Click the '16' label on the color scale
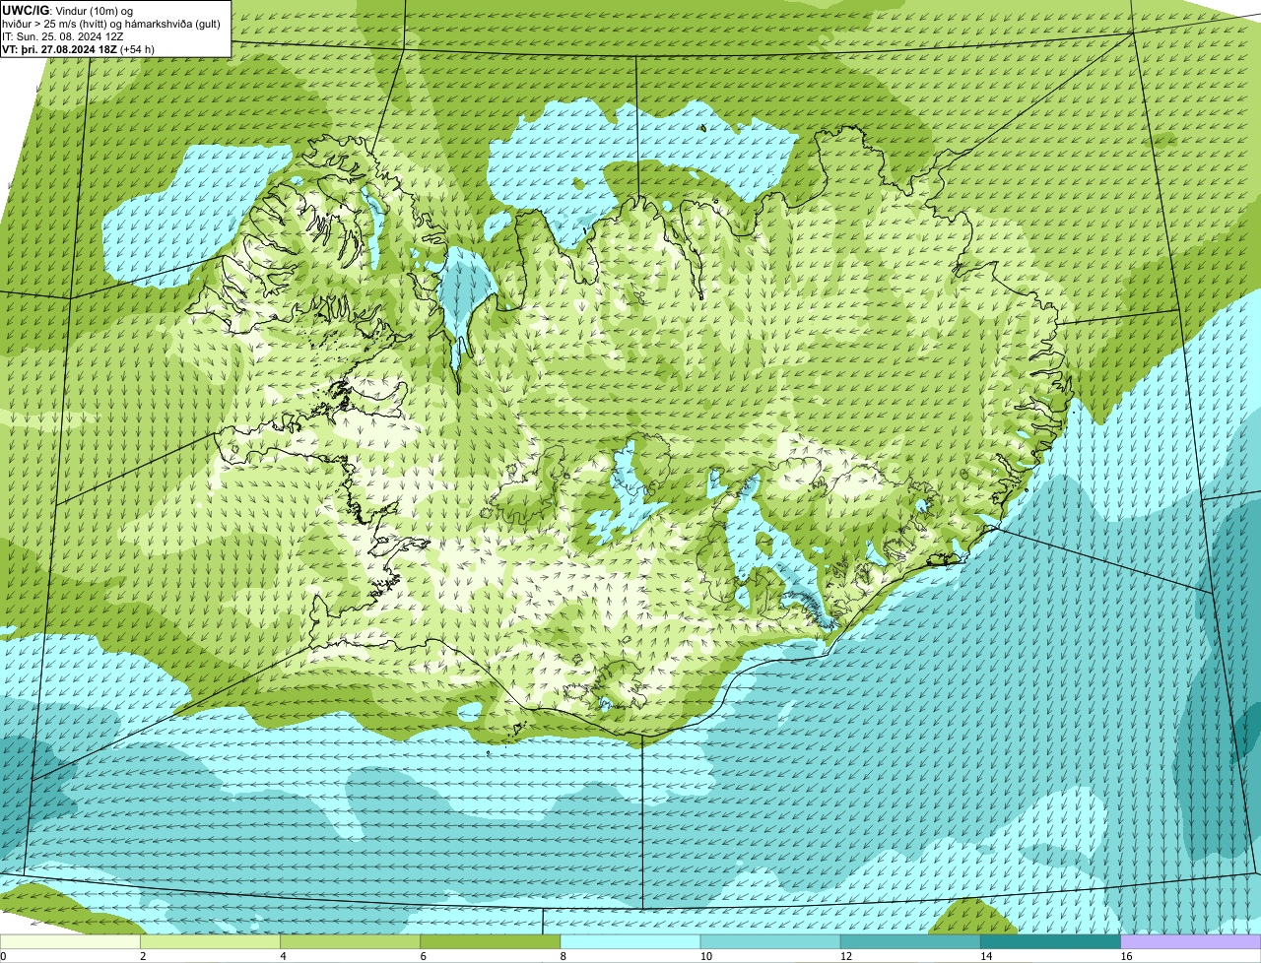1261x963 pixels. pyautogui.click(x=1126, y=956)
